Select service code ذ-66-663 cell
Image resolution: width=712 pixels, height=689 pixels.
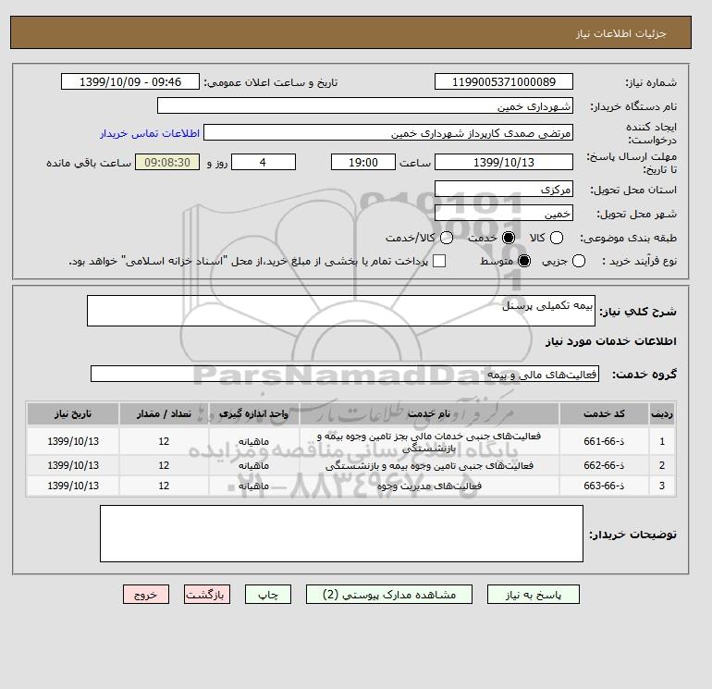604,486
